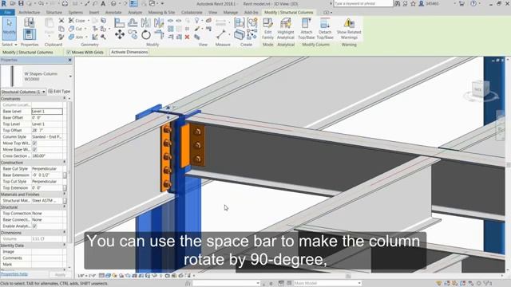The height and width of the screenshot is (287, 511).
Task: Click Activate Dimensions button
Action: 129,52
